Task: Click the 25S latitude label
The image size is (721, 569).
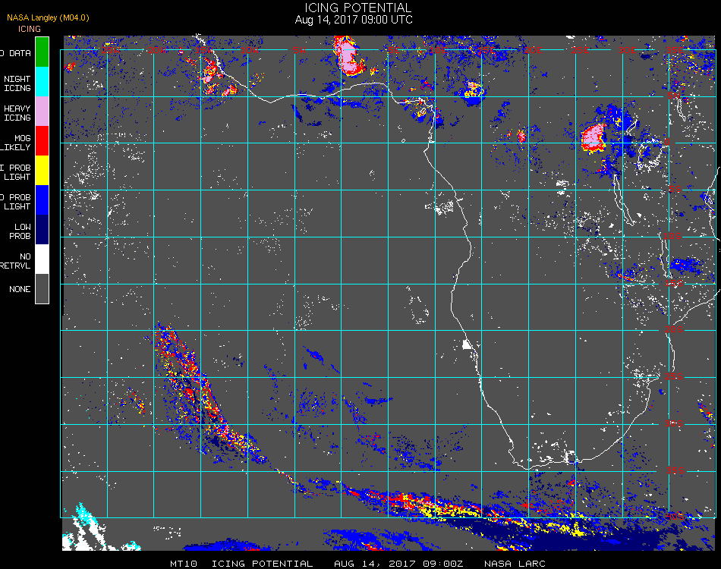Action: pyautogui.click(x=674, y=376)
